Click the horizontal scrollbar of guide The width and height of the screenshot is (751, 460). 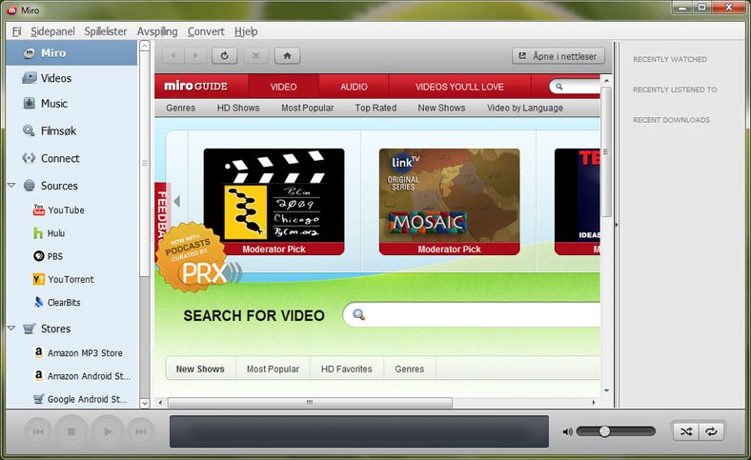310,403
